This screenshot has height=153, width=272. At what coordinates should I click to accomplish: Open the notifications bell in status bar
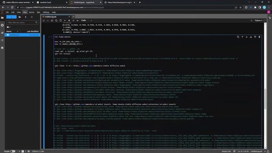[x=268, y=151]
